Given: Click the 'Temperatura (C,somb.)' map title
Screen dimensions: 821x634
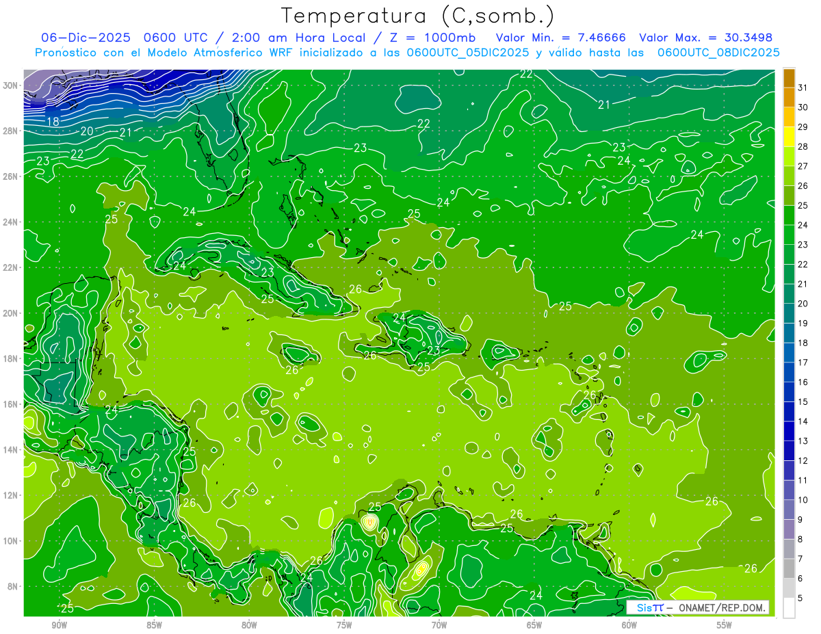Looking at the screenshot, I should (x=418, y=16).
